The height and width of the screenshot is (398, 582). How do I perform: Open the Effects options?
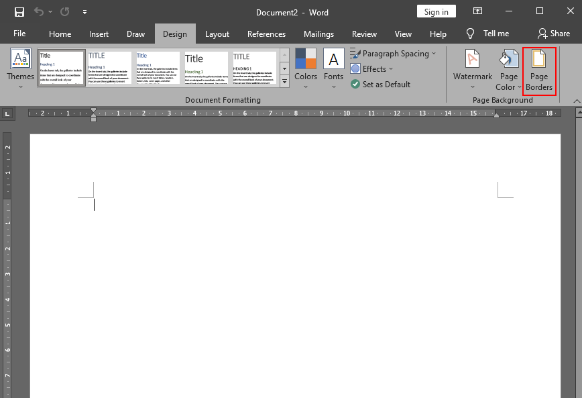pos(371,68)
